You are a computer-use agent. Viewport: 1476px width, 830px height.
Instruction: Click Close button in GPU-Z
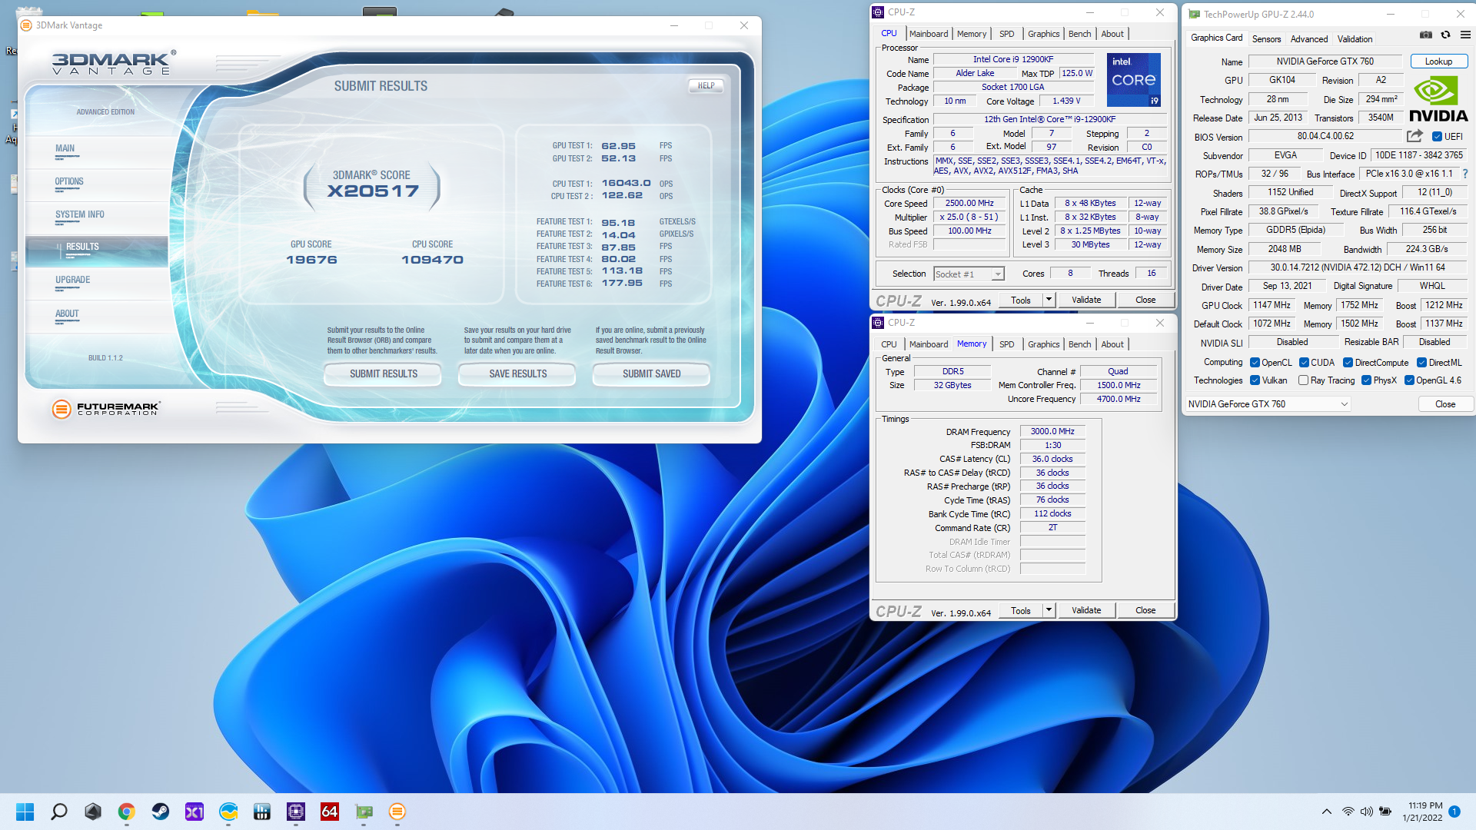point(1444,404)
